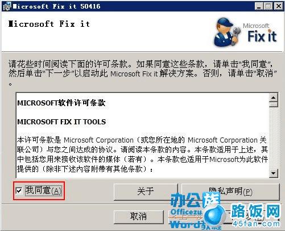Open the 关于 (About) button
Viewport: 285px width, 231px height.
click(x=146, y=192)
